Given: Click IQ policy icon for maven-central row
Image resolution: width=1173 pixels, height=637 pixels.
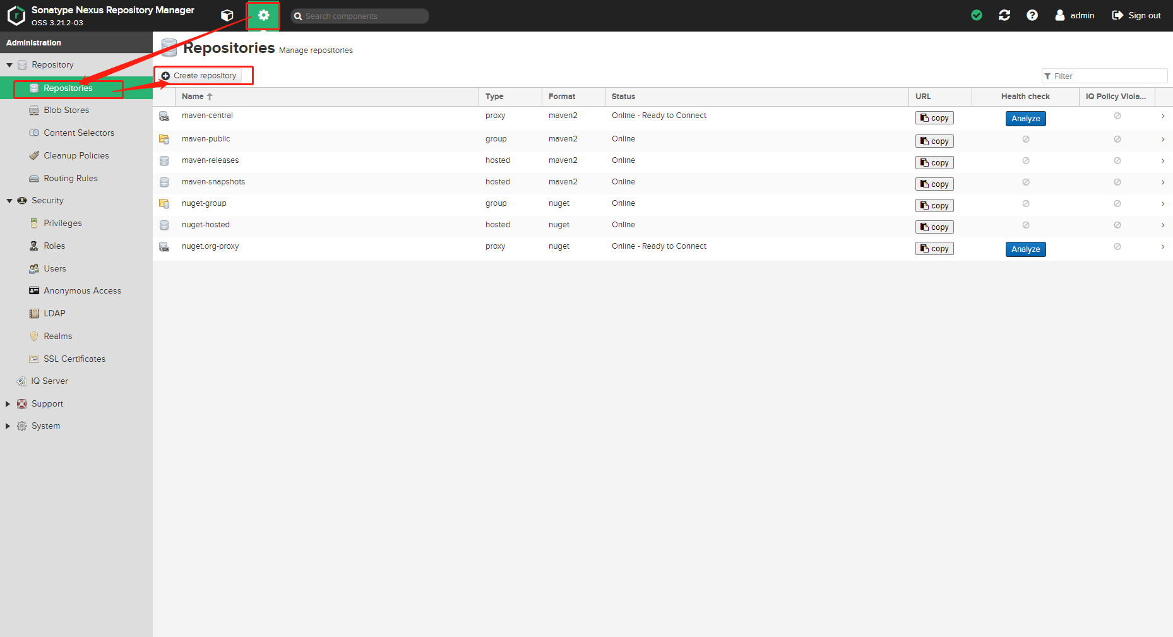Looking at the screenshot, I should click(x=1117, y=116).
